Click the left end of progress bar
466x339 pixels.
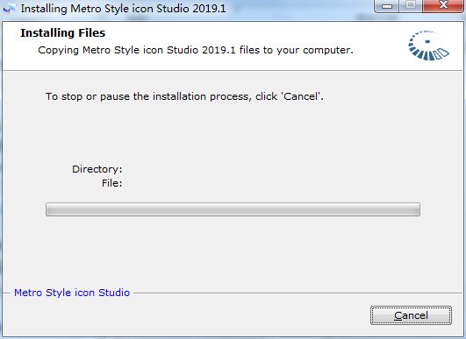pyautogui.click(x=51, y=209)
